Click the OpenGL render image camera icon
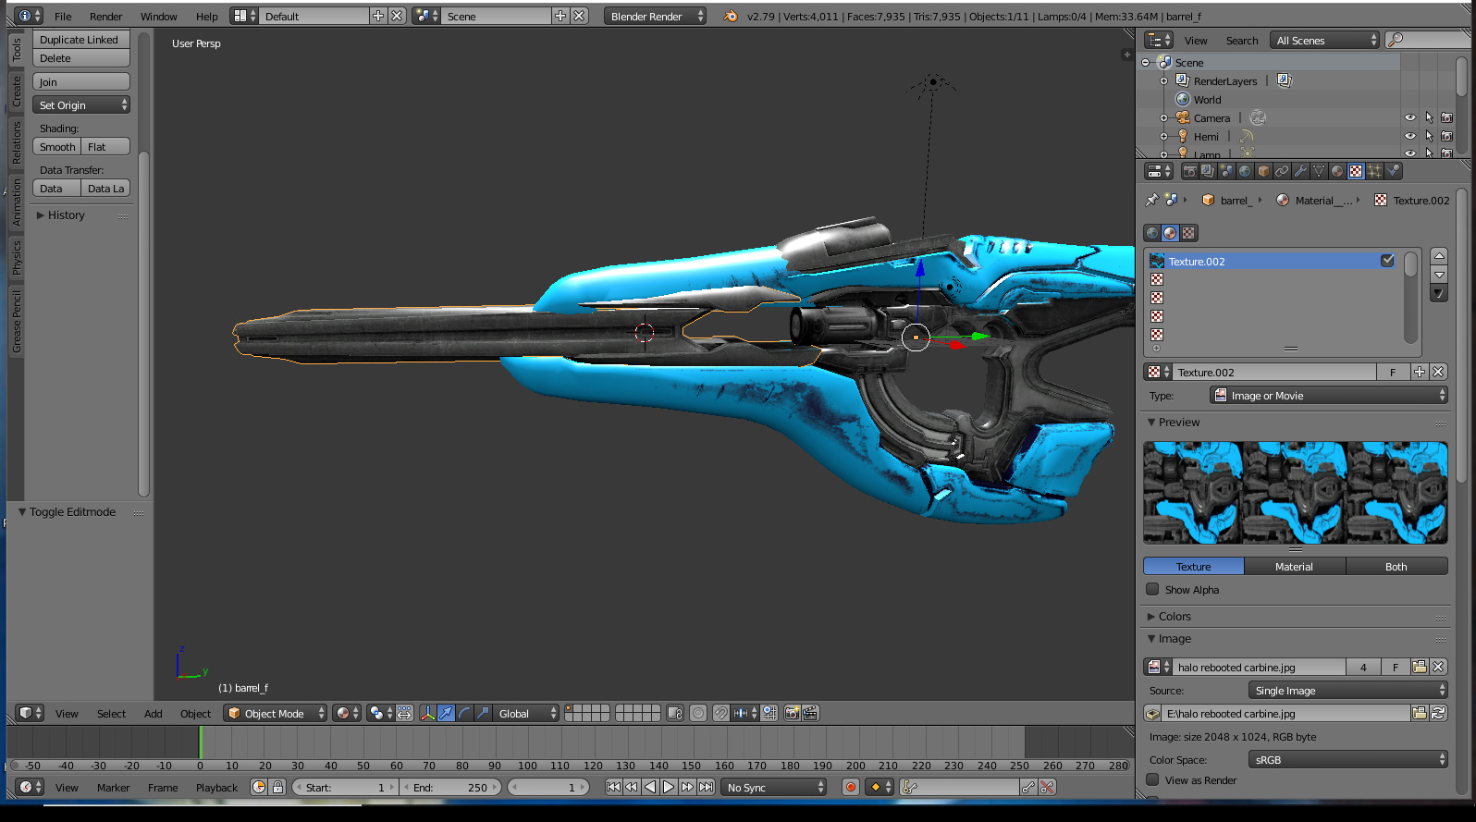Screen dimensions: 1476x822 [x=792, y=713]
